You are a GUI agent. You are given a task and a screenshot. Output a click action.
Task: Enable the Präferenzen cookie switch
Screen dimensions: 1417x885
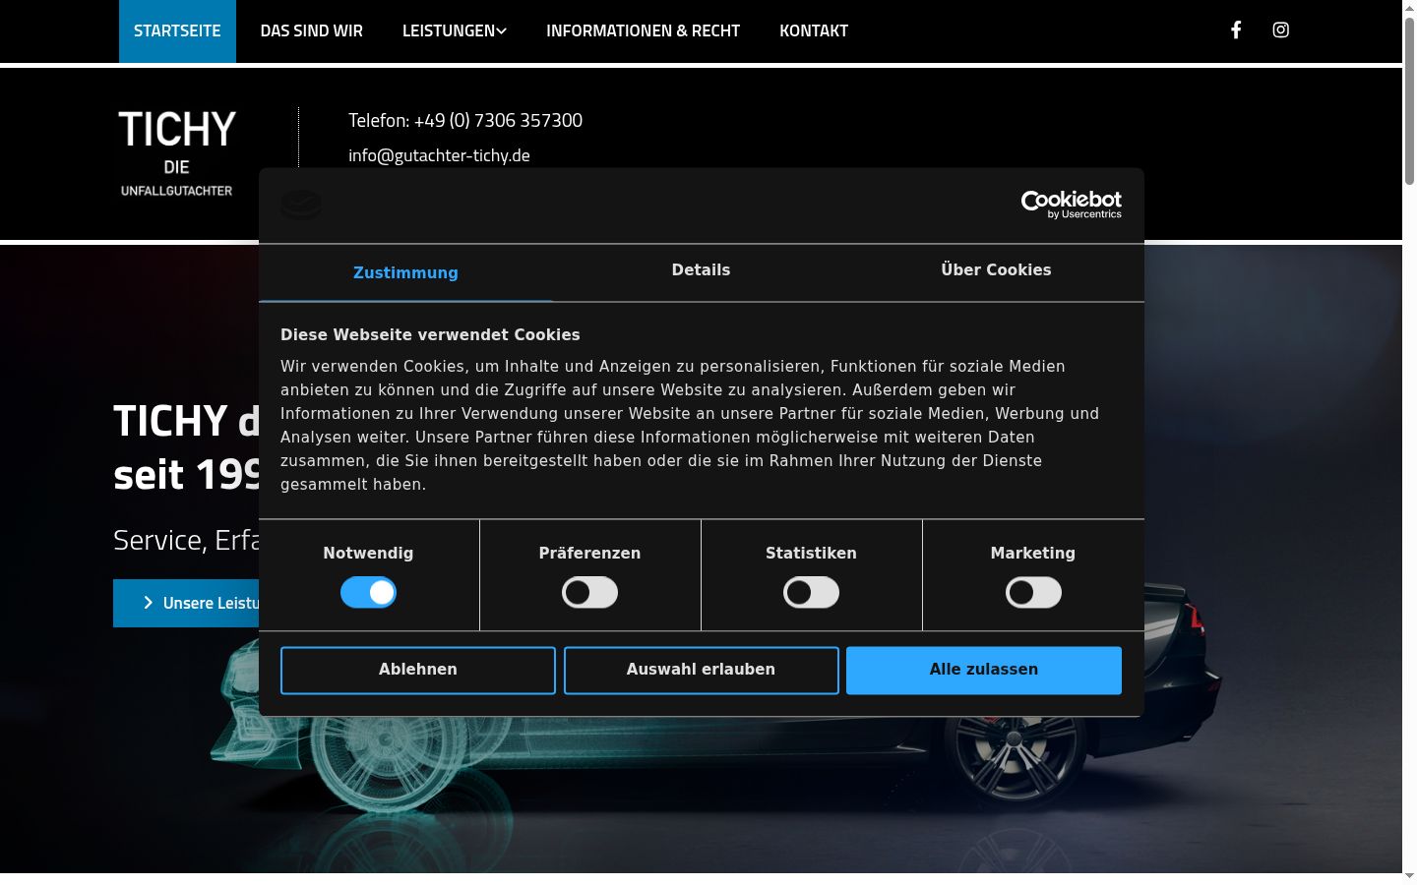[x=589, y=592]
